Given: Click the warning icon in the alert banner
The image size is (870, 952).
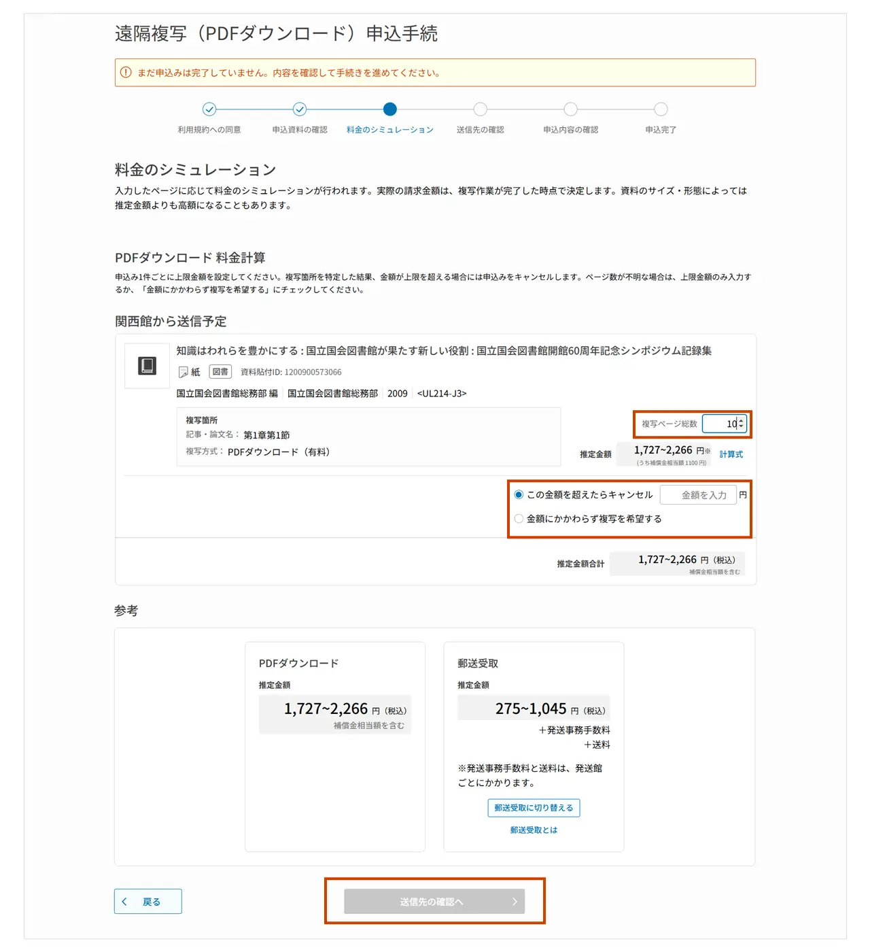Looking at the screenshot, I should (126, 73).
